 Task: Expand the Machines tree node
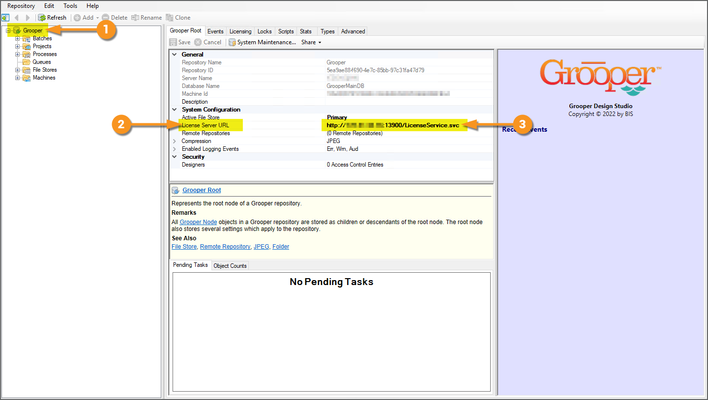(x=18, y=78)
